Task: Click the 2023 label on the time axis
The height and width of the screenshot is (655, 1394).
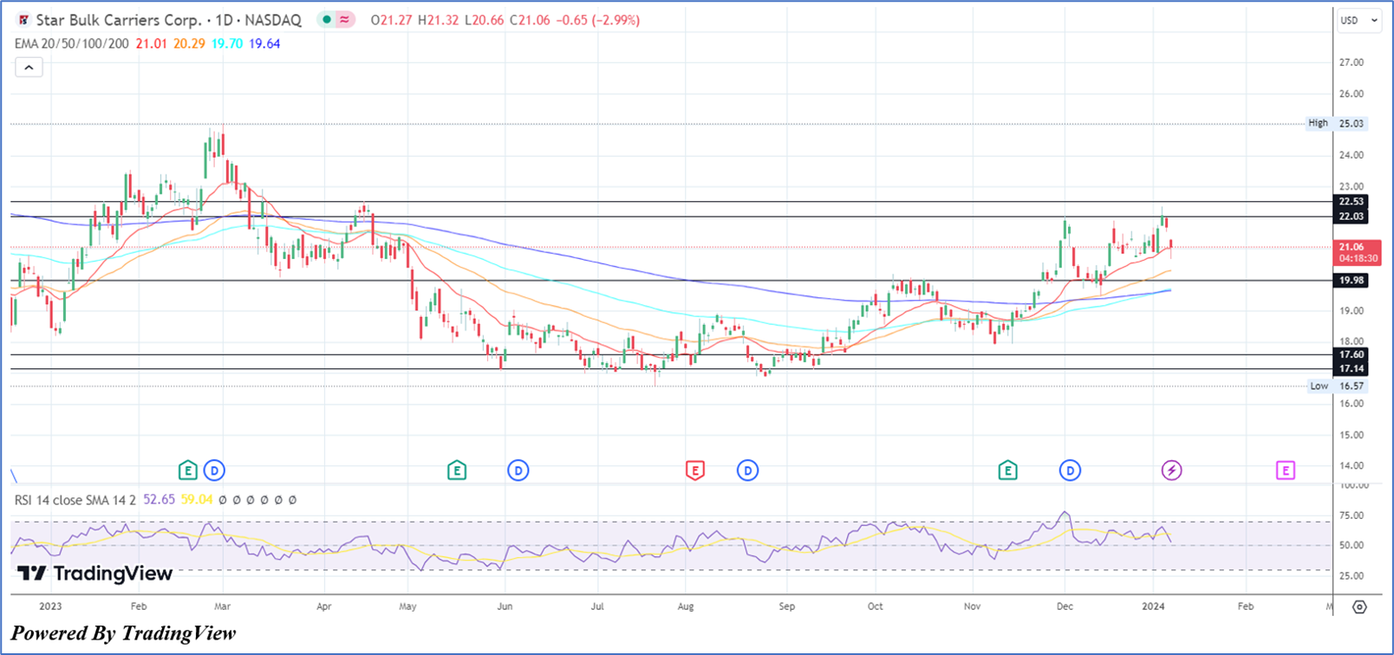Action: (x=50, y=606)
